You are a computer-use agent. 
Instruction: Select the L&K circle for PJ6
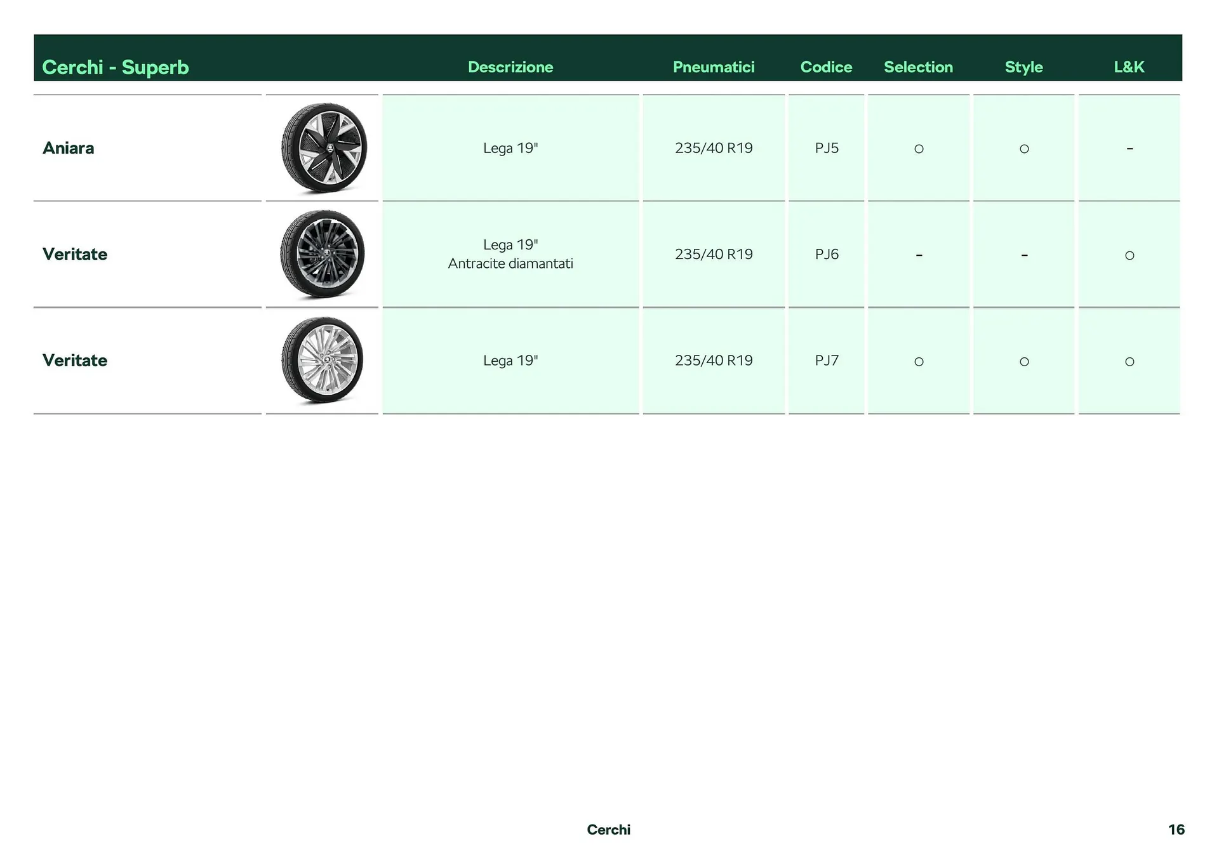pos(1129,255)
